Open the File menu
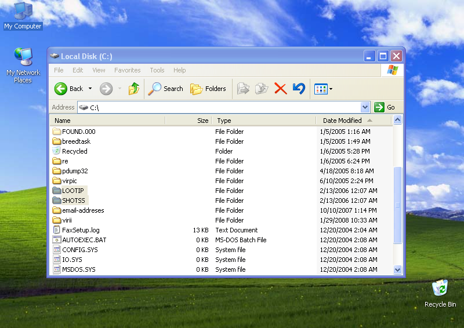The width and height of the screenshot is (464, 328). tap(59, 70)
